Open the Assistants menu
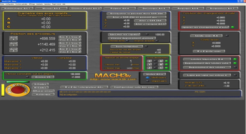The width and height of the screenshot is (246, 134). click(39, 4)
